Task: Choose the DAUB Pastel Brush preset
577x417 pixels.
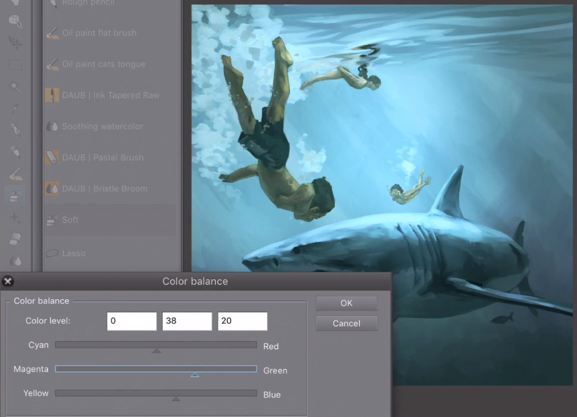Action: point(103,158)
